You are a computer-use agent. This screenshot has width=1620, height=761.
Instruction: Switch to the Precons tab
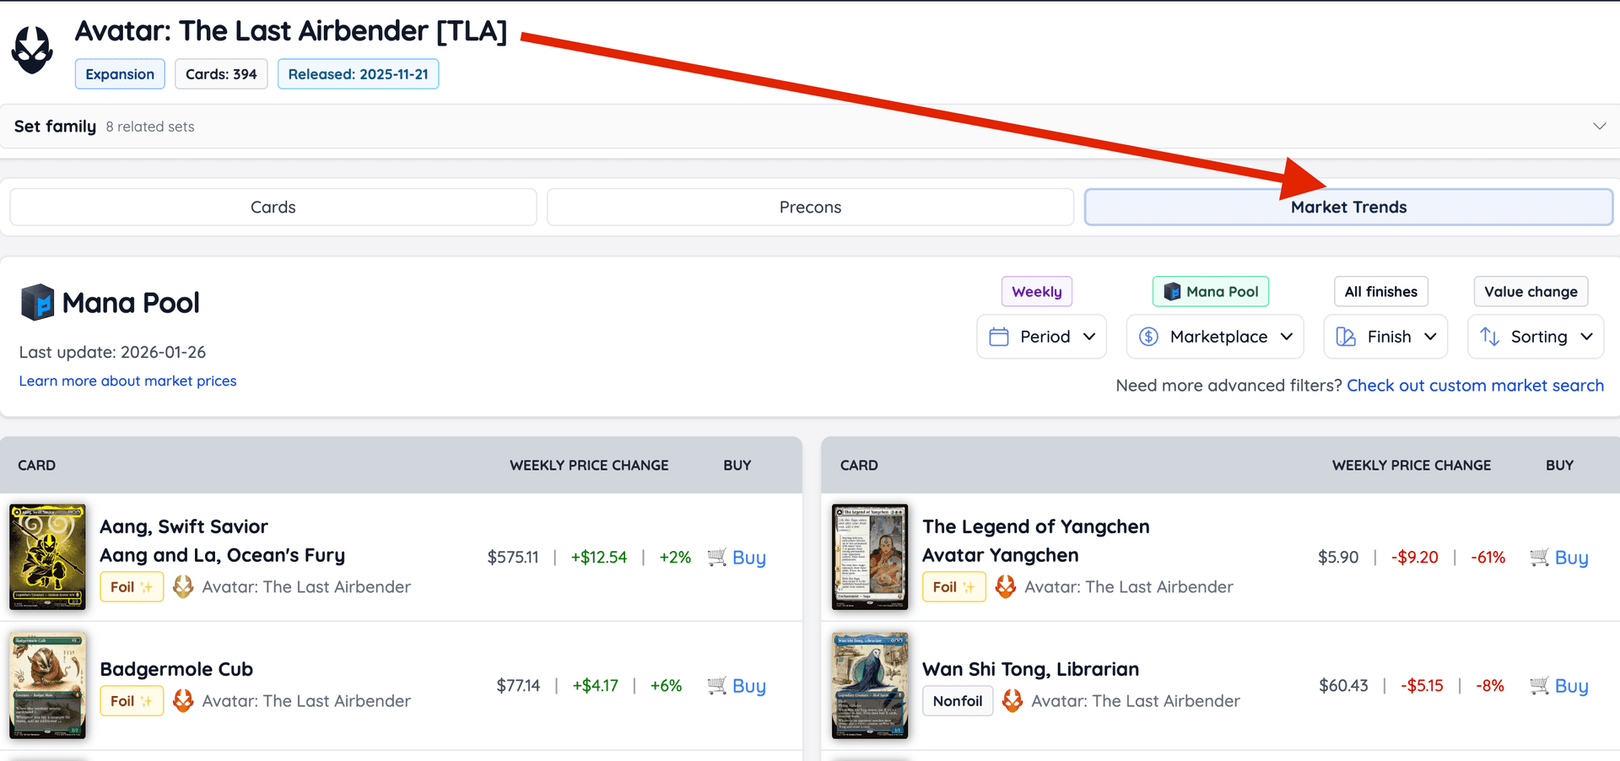coord(809,206)
